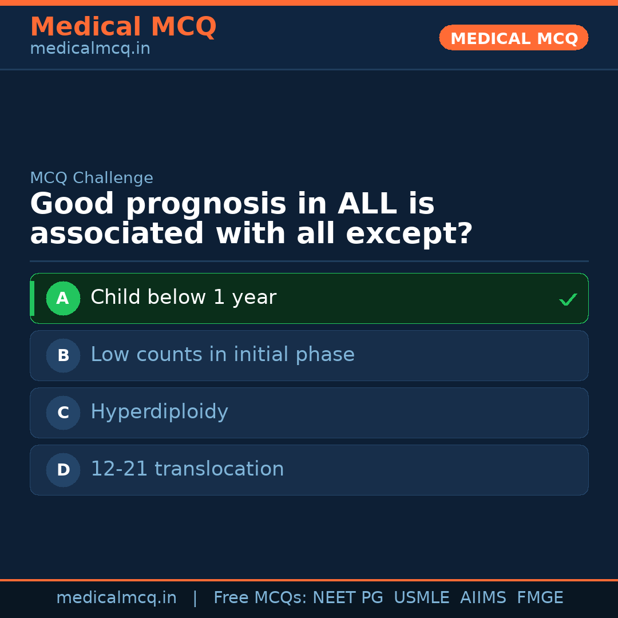The image size is (618, 618).
Task: Open medicalmcq.in link in the footer
Action: tap(116, 598)
